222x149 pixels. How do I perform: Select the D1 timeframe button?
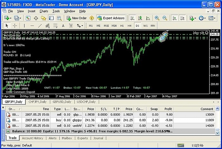click(x=137, y=26)
